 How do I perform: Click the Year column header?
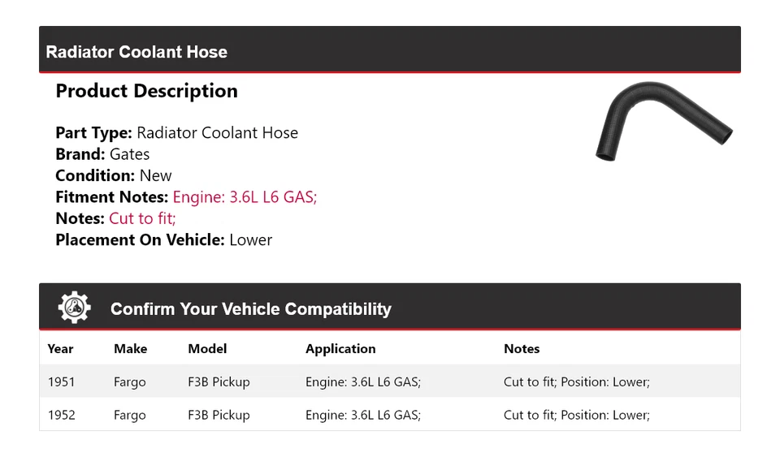click(x=60, y=349)
